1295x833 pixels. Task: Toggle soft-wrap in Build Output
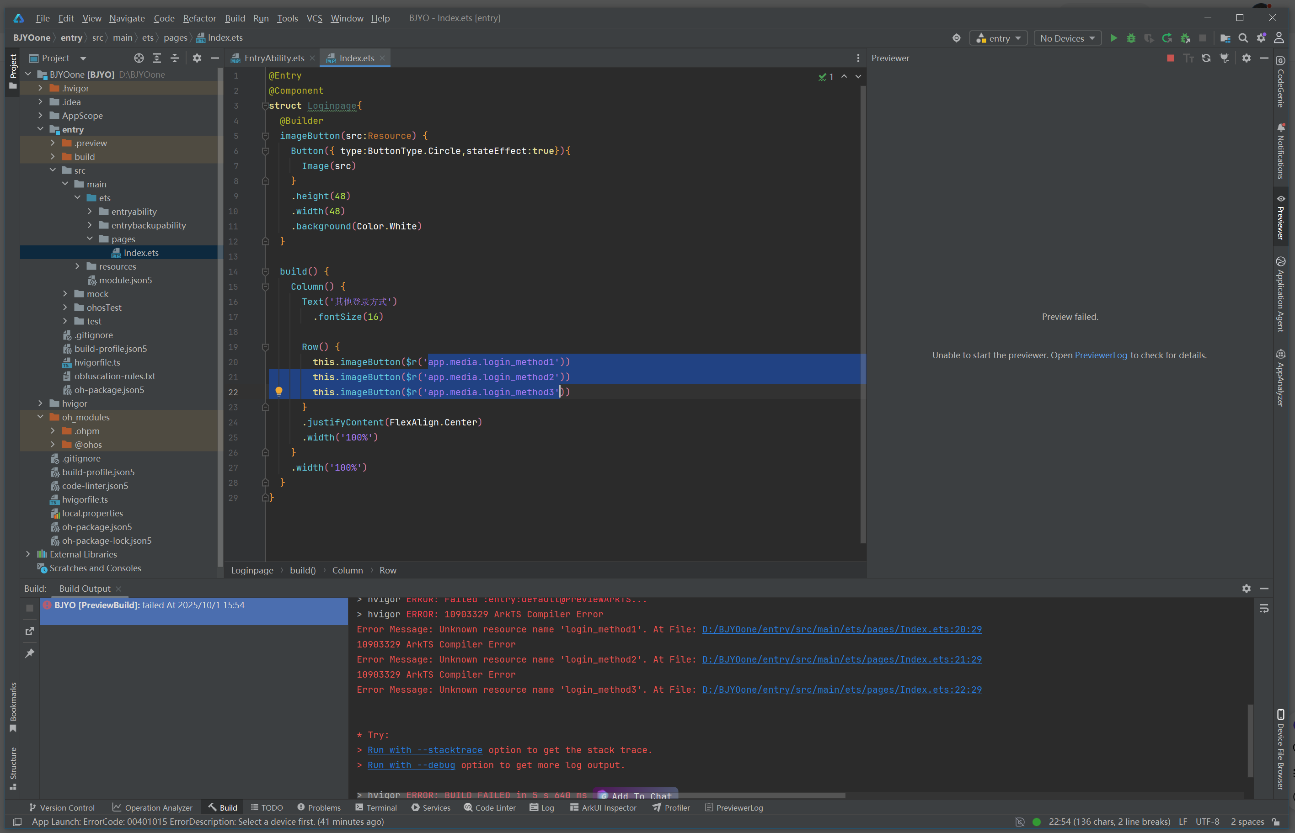[1263, 609]
